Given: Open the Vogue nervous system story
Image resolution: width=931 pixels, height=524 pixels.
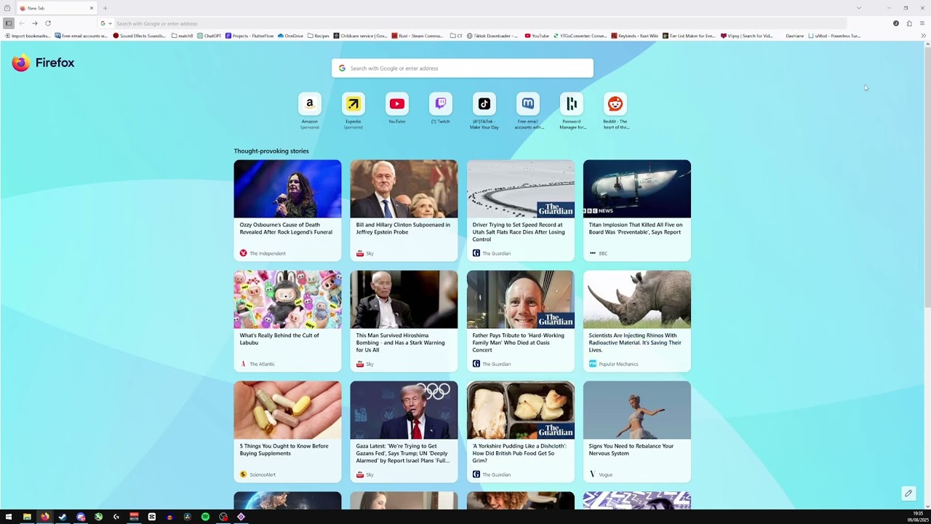Looking at the screenshot, I should tap(637, 432).
